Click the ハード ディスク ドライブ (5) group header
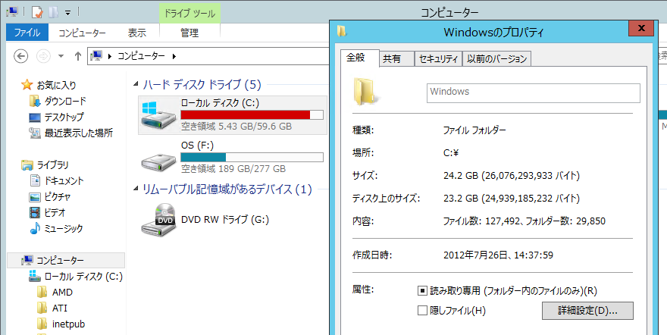Image resolution: width=667 pixels, height=335 pixels. [x=202, y=85]
